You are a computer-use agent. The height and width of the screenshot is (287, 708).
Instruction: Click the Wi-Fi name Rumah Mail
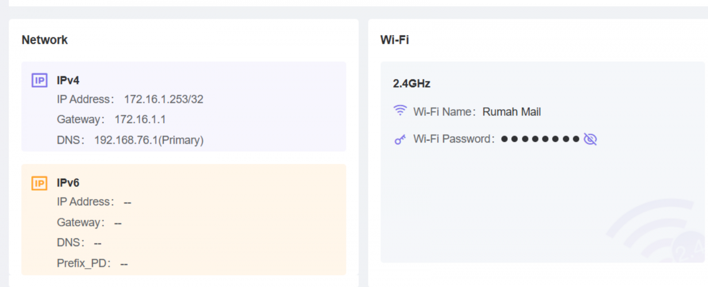pyautogui.click(x=512, y=111)
